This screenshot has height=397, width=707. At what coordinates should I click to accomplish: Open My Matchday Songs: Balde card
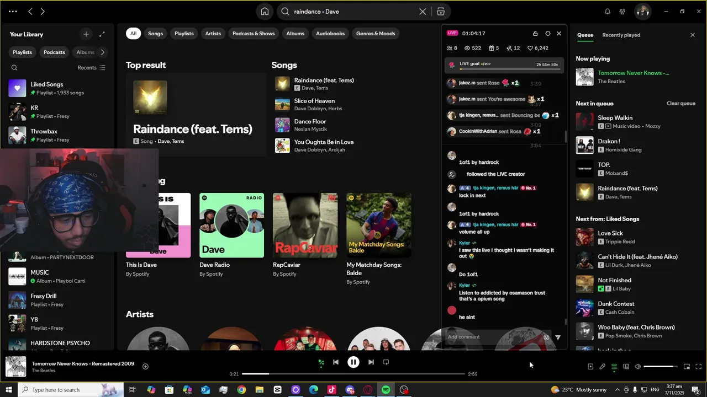click(x=378, y=238)
